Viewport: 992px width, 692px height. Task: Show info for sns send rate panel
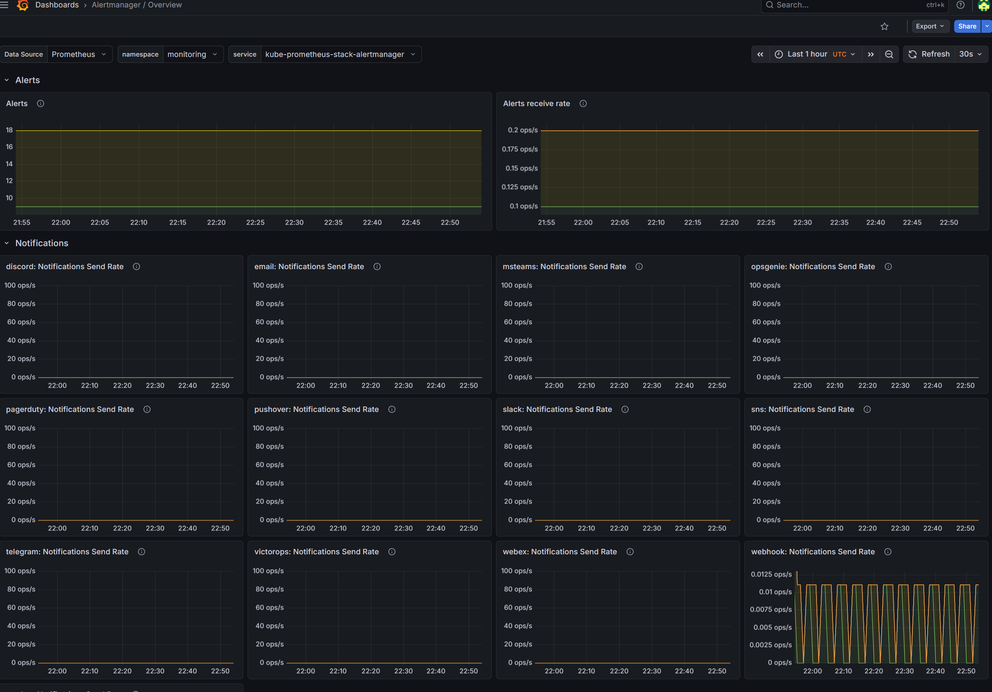[x=867, y=409]
